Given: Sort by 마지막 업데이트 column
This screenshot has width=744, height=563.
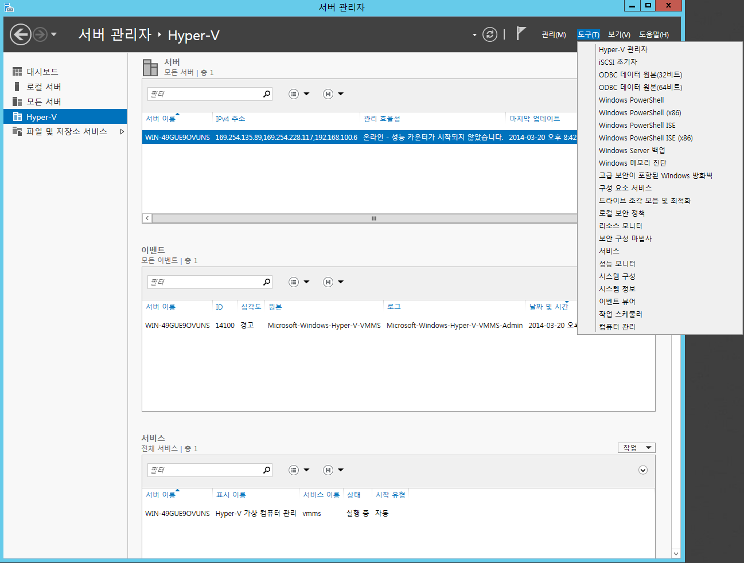Looking at the screenshot, I should (x=535, y=119).
